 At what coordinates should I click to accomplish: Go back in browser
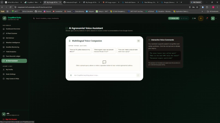click(2, 7)
